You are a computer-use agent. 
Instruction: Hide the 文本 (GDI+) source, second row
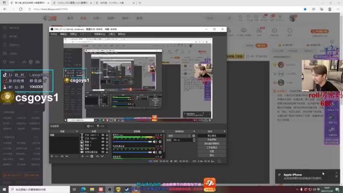(103, 139)
